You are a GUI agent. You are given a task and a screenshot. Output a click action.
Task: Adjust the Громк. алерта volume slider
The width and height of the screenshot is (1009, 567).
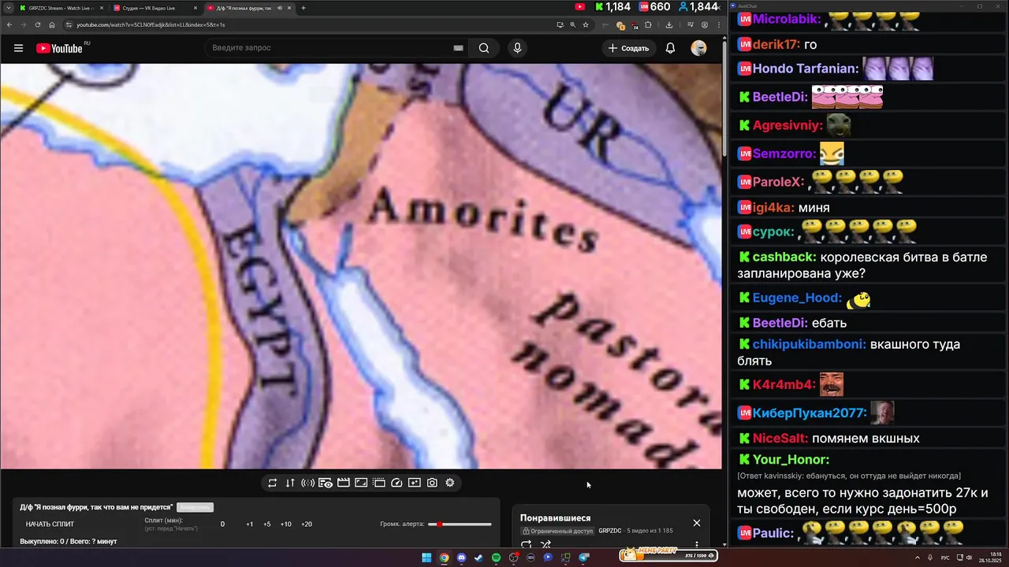(x=460, y=524)
